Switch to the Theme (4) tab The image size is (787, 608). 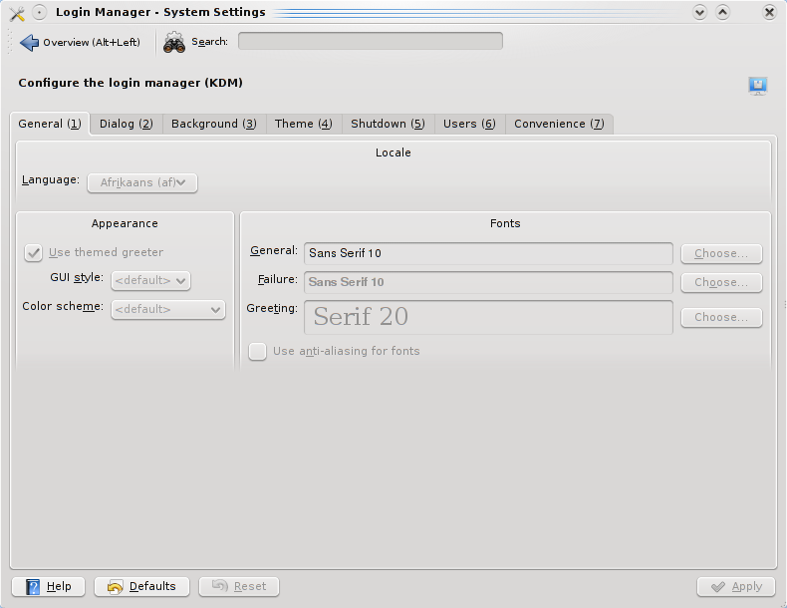click(x=303, y=124)
